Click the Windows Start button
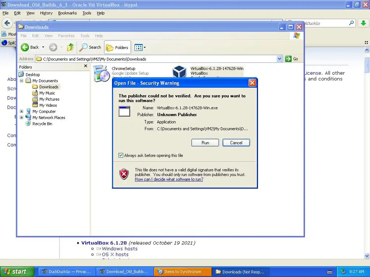The image size is (370, 277). pos(17,272)
